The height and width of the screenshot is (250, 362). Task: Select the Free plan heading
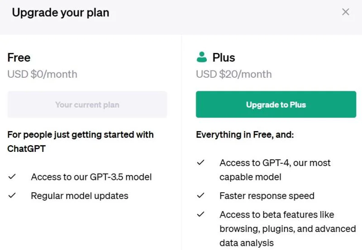tap(19, 57)
